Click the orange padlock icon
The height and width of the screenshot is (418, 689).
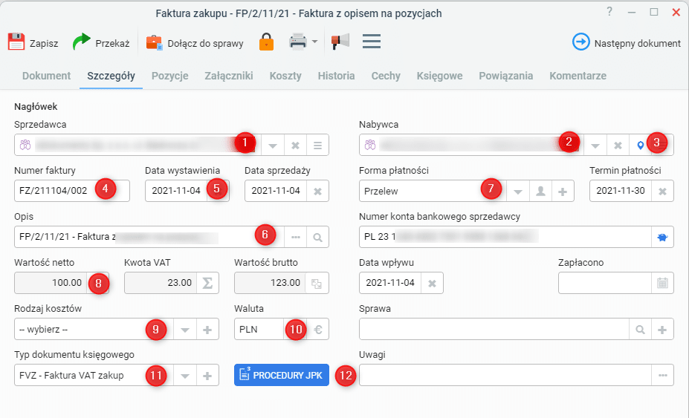point(266,42)
